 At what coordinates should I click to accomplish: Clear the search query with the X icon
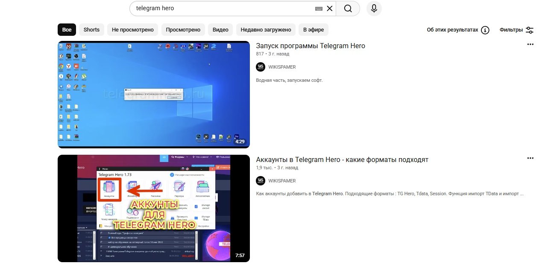(329, 9)
